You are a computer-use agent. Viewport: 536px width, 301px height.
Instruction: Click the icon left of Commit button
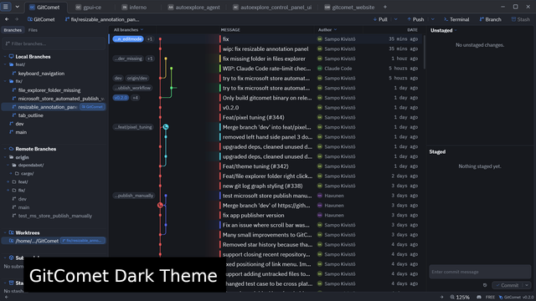485,285
